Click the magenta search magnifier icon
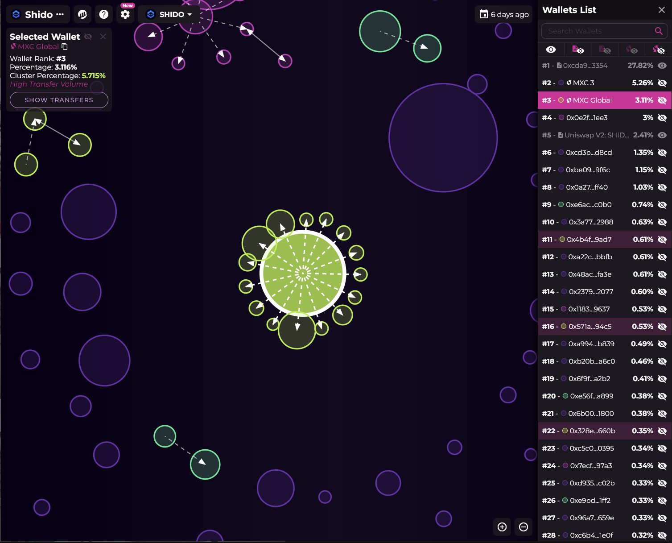The height and width of the screenshot is (543, 672). [x=659, y=31]
